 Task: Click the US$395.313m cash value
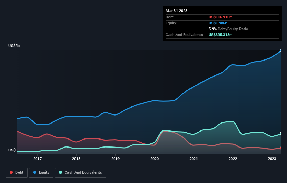click(221, 35)
